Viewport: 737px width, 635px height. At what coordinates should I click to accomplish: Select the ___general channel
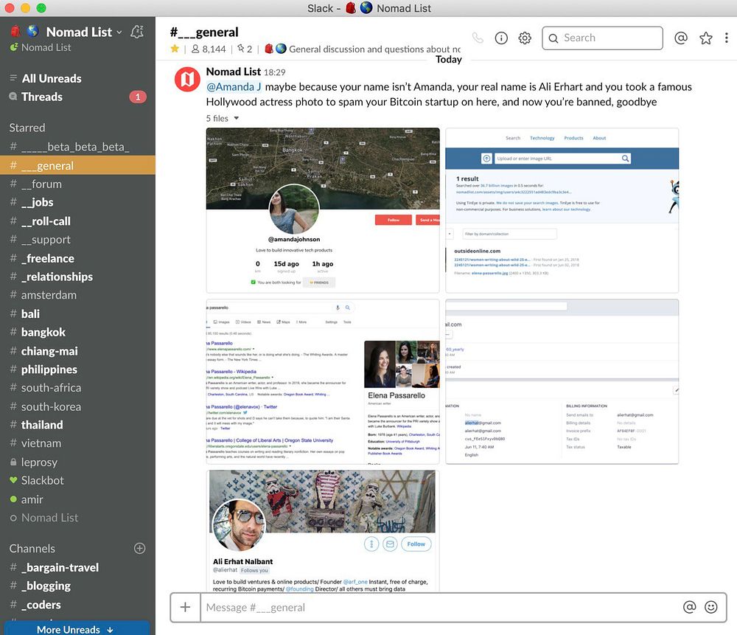pos(77,165)
